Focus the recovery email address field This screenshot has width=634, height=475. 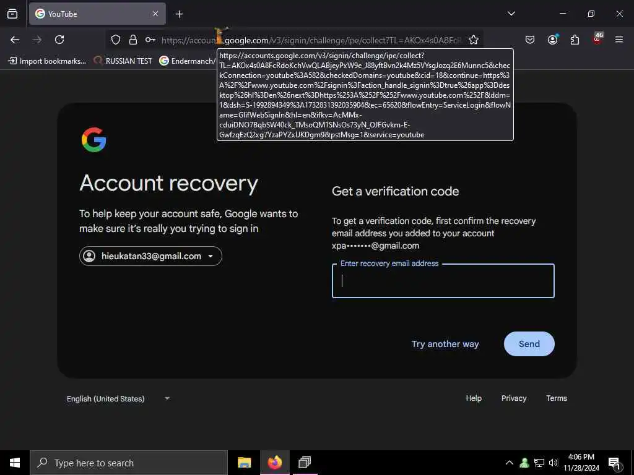pyautogui.click(x=443, y=281)
